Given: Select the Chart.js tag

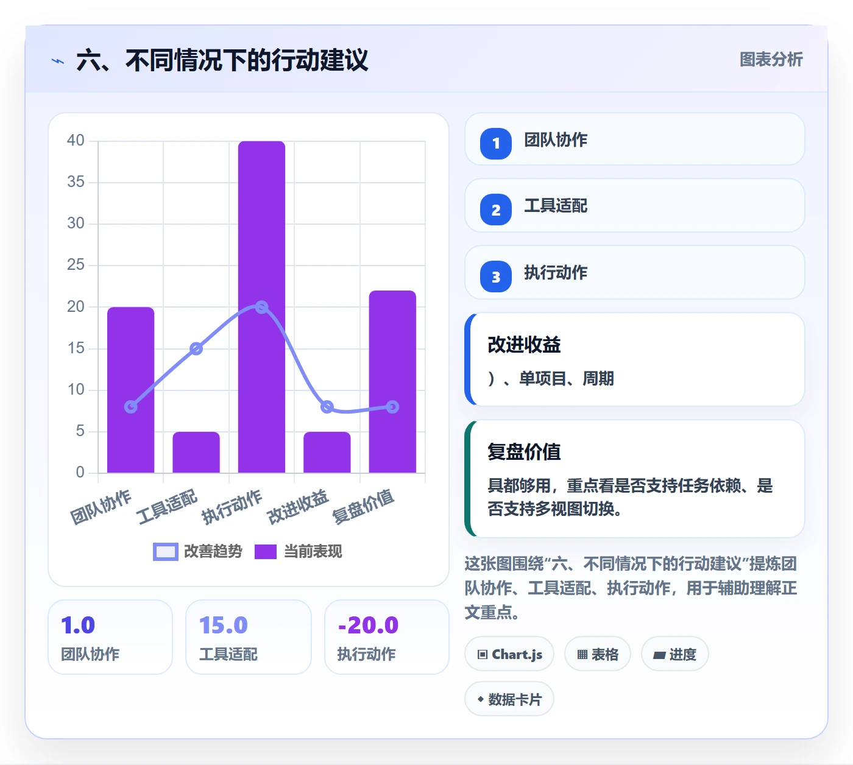Looking at the screenshot, I should pyautogui.click(x=509, y=654).
